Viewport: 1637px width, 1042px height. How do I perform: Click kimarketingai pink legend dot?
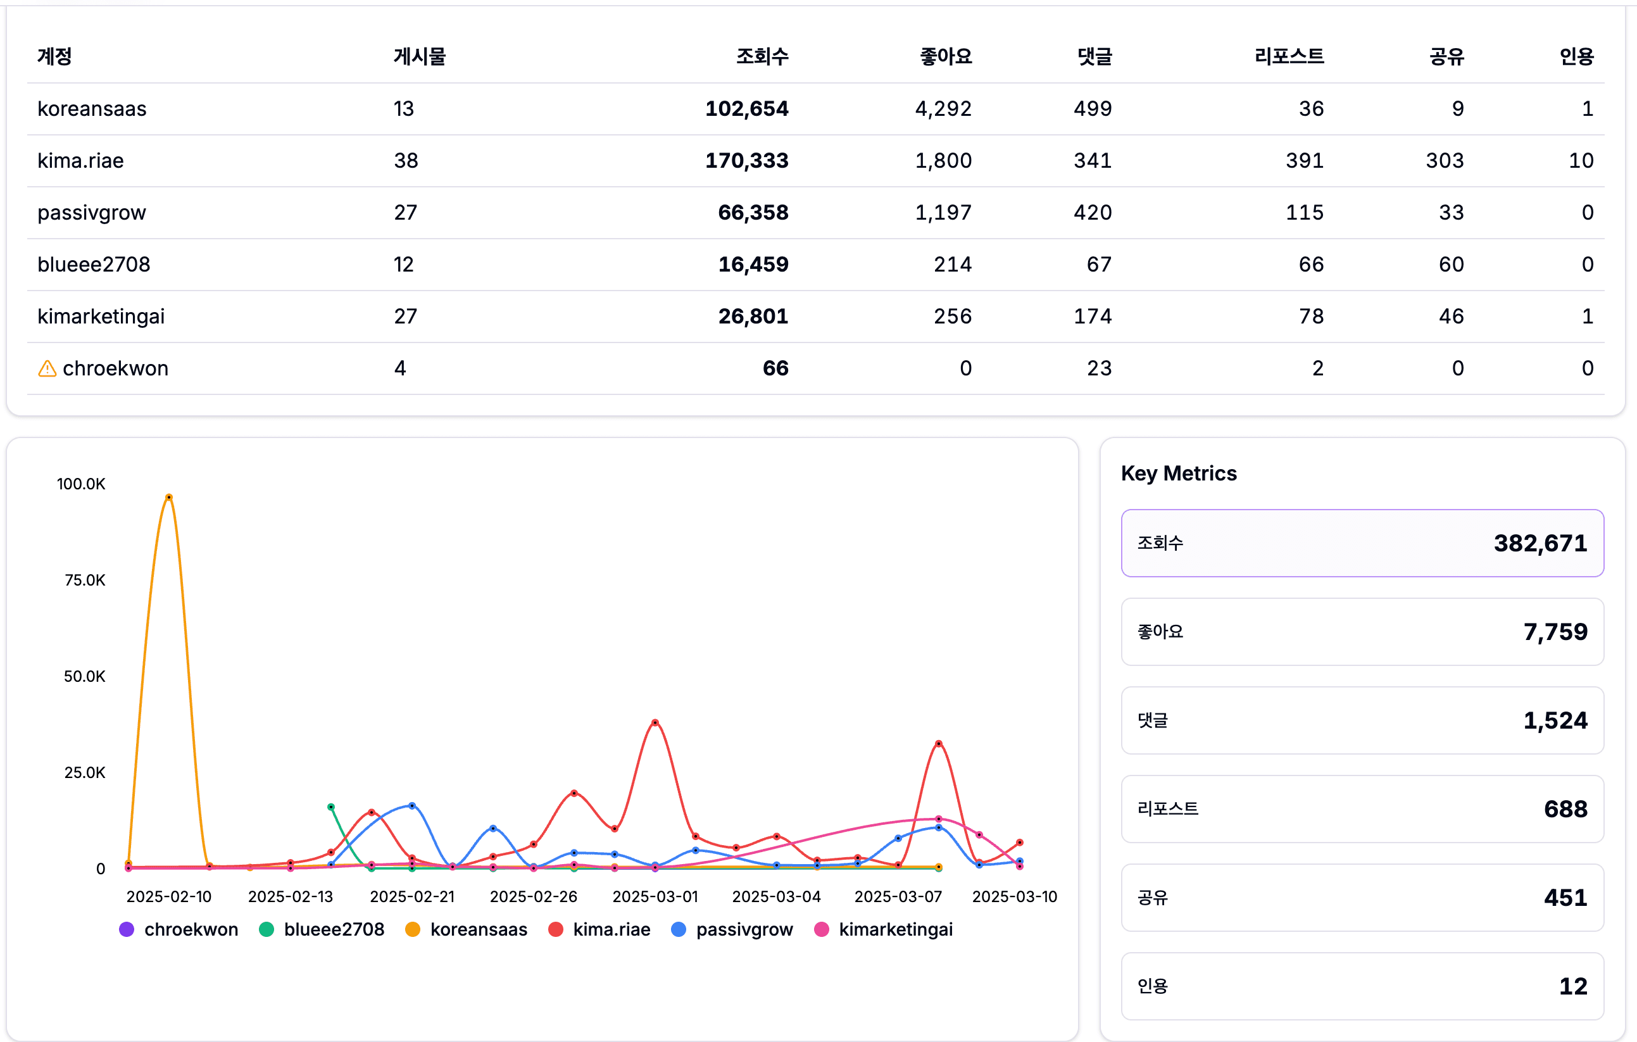pos(821,929)
